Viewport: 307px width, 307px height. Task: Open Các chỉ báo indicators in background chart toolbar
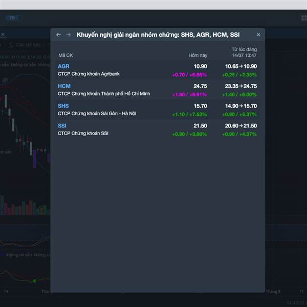pos(25,45)
